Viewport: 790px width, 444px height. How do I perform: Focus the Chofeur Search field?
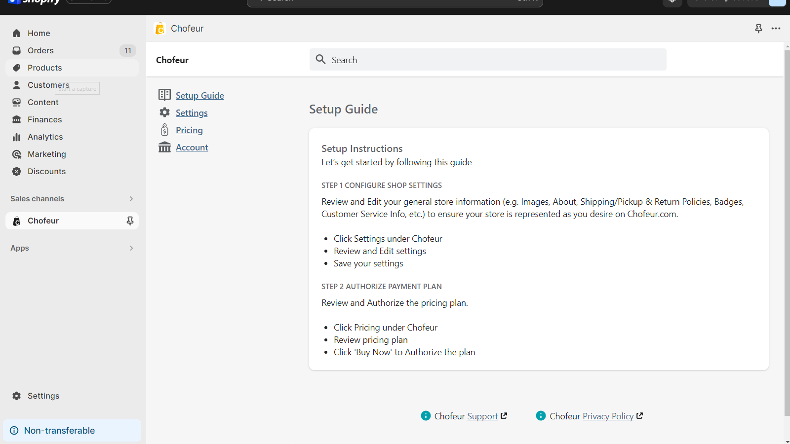[x=488, y=60]
